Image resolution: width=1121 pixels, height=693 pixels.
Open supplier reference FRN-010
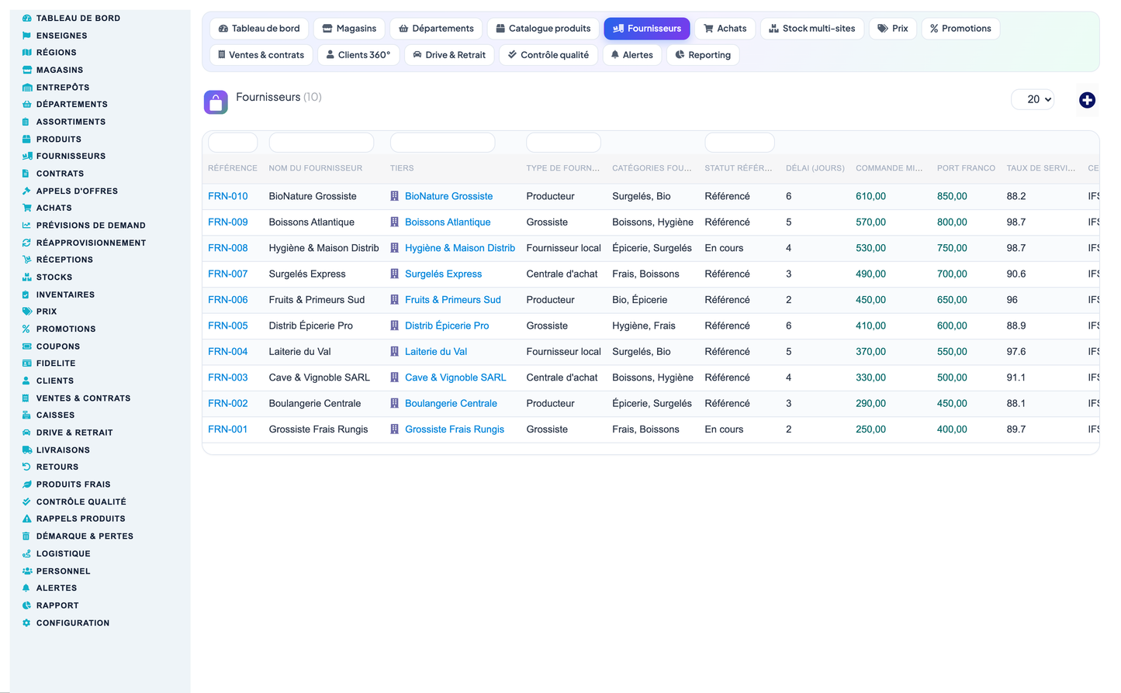click(x=228, y=196)
